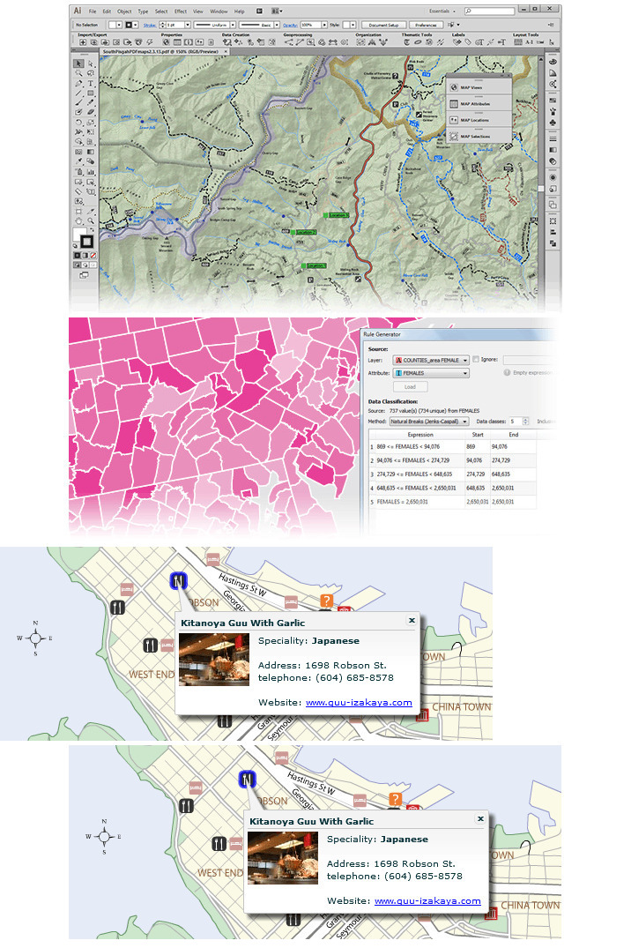Open the Method dropdown Natural Breaks

point(429,422)
